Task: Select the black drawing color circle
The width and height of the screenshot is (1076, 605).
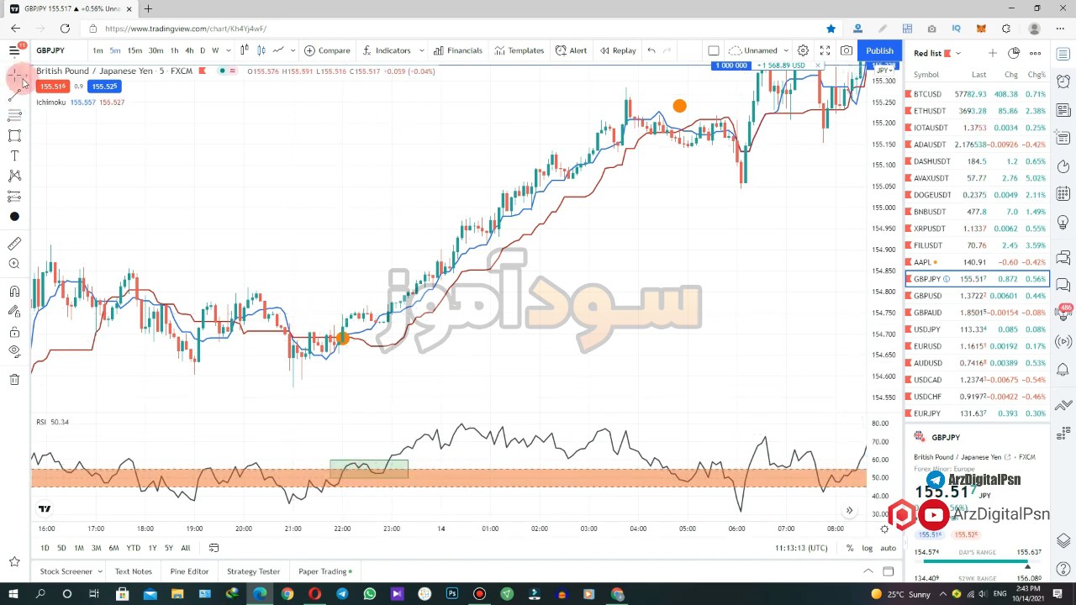Action: click(14, 217)
